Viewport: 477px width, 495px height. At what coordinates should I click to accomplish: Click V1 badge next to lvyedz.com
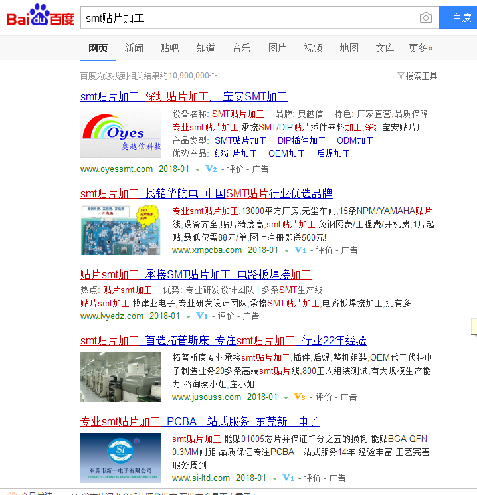pos(203,316)
